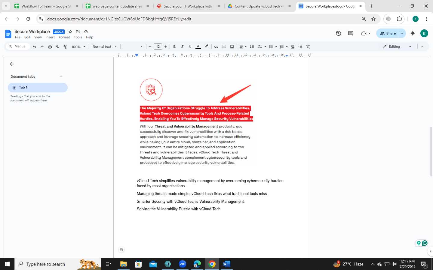Open the highlight color picker
The height and width of the screenshot is (270, 433).
(x=206, y=46)
